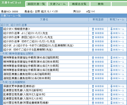Go to the 検索 tab
This screenshot has width=127, height=105.
tap(100, 4)
